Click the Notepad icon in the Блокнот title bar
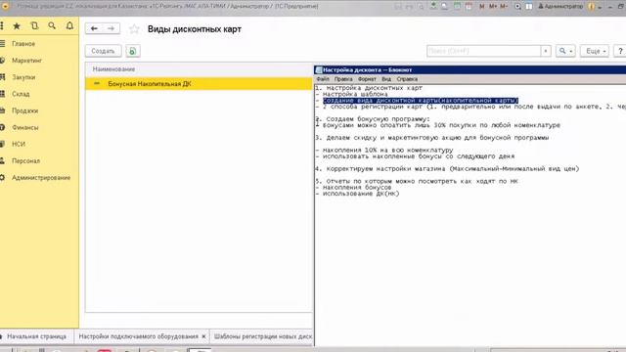The height and width of the screenshot is (352, 626). click(x=319, y=69)
